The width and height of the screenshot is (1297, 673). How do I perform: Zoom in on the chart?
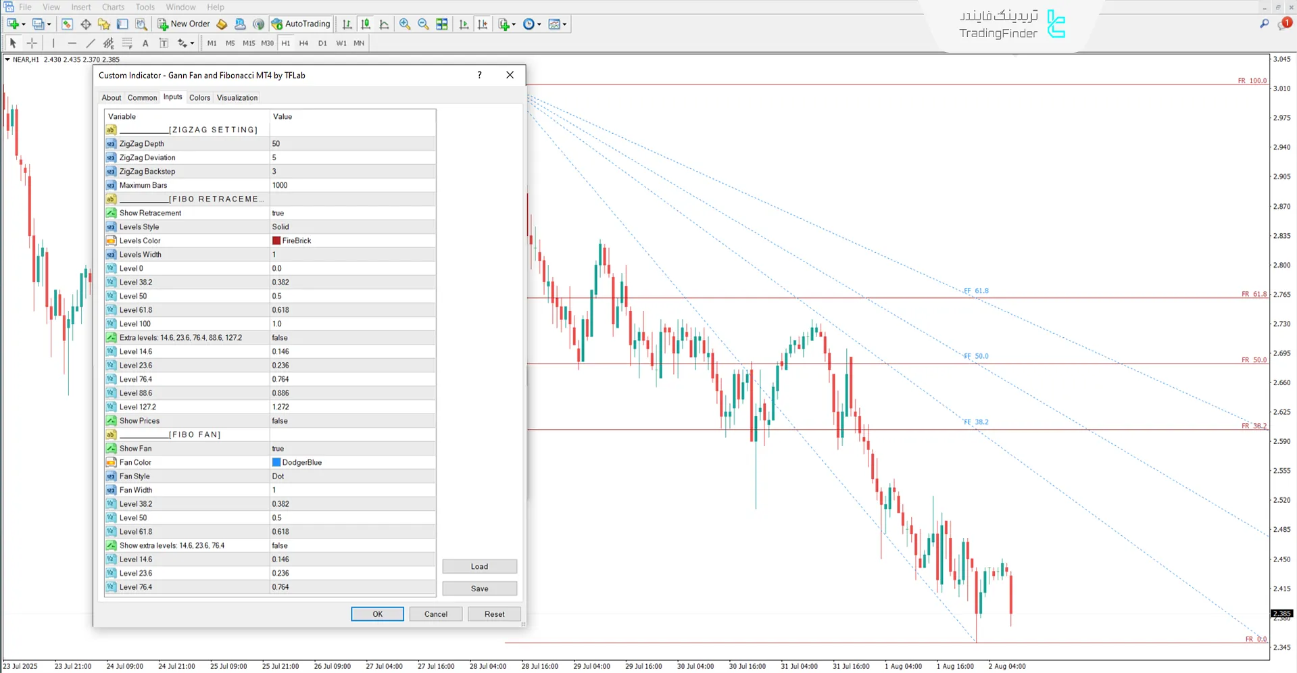(x=405, y=24)
